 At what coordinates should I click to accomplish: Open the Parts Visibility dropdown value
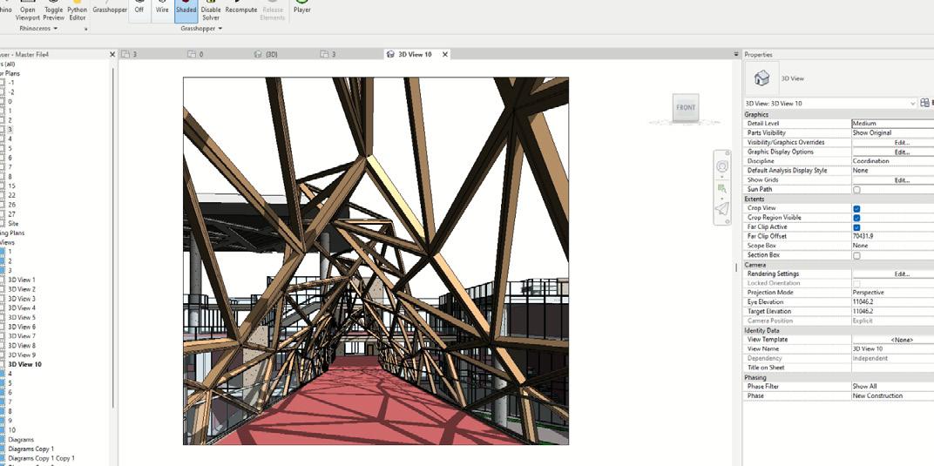pyautogui.click(x=893, y=132)
